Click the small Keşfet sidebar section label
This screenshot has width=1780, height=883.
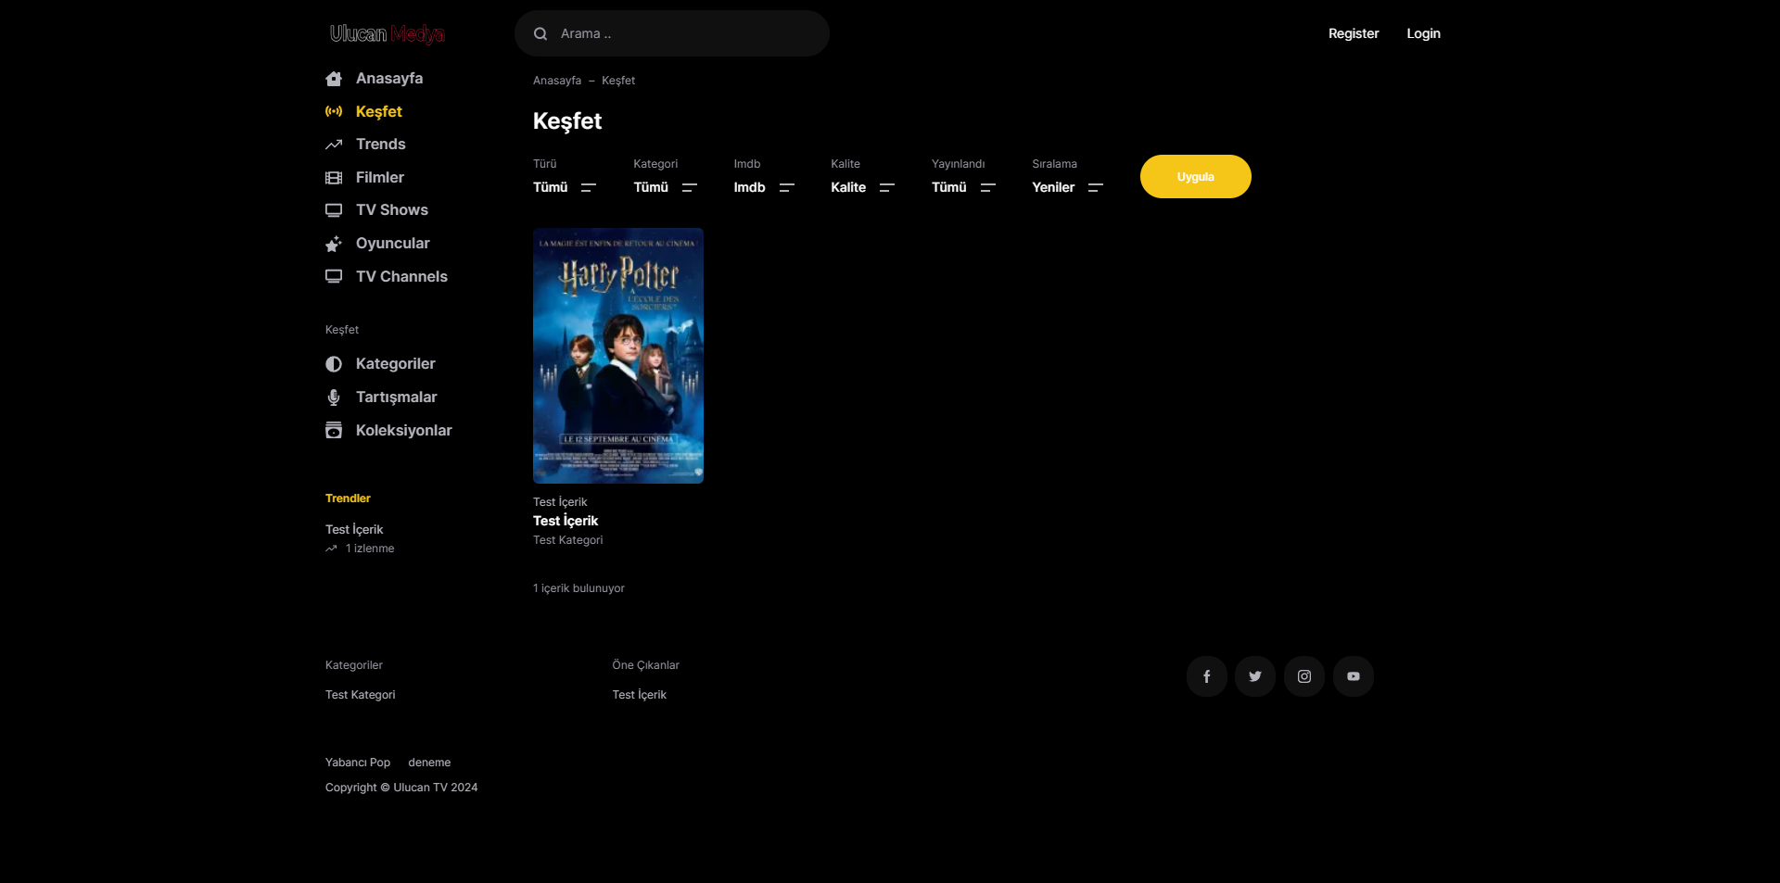[342, 330]
